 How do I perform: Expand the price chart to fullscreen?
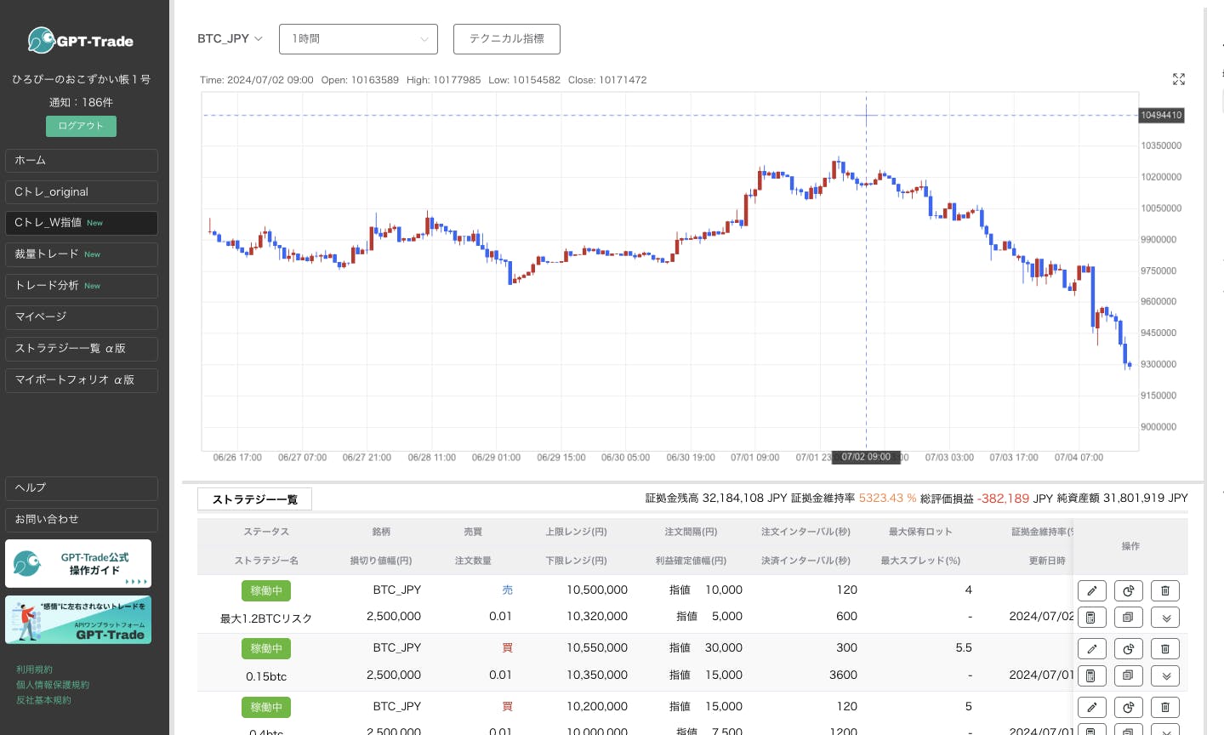point(1178,79)
